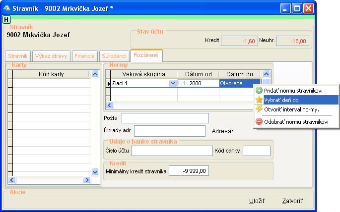Click the Veková skupina column header
340x212 pixels.
click(143, 74)
